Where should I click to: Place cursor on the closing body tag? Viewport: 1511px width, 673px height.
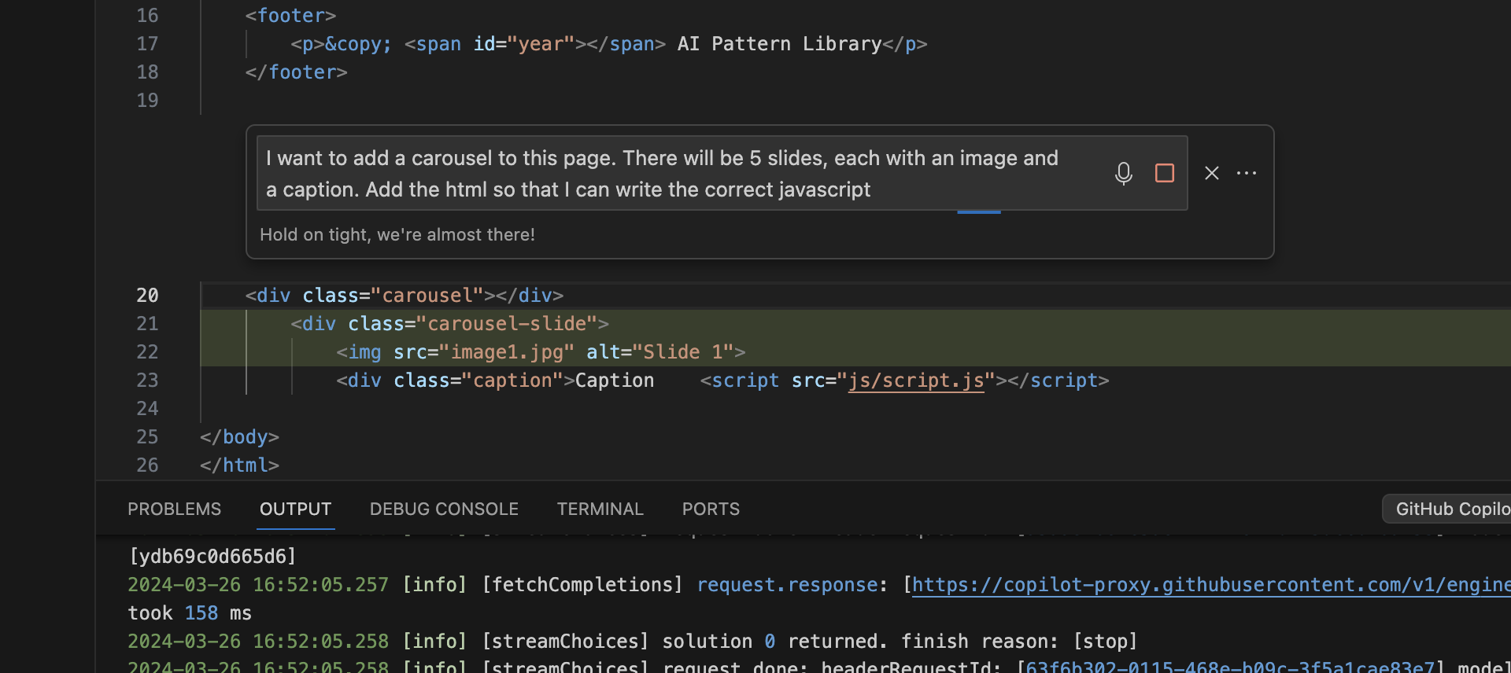pyautogui.click(x=239, y=437)
